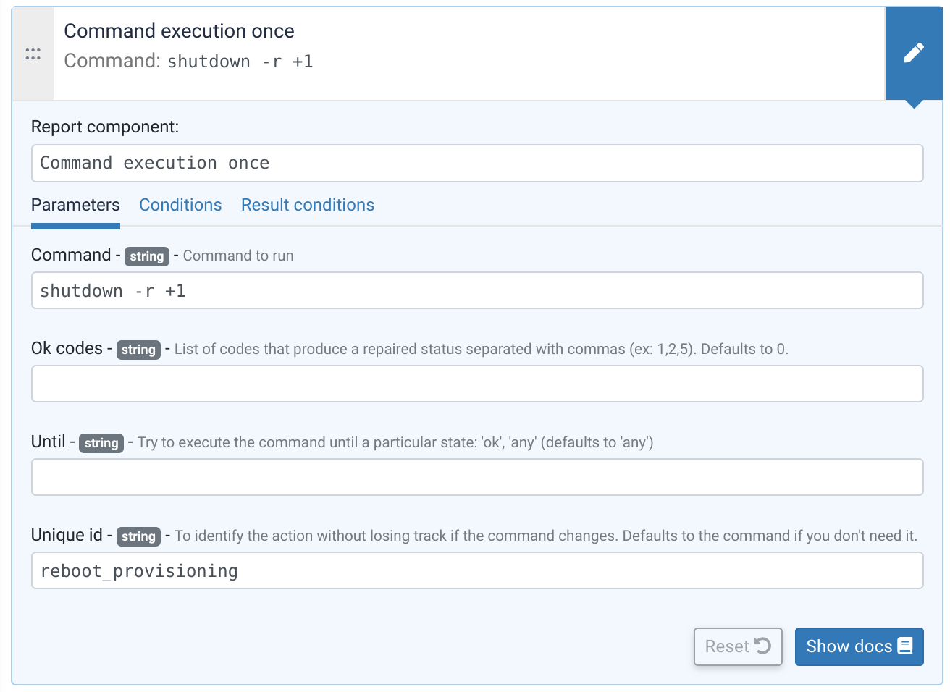Grab the drag handle dots icon

(x=33, y=54)
